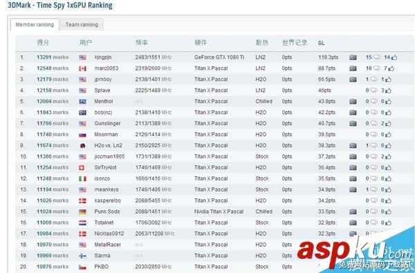Click thumbs-up icon in Splave's row
Viewport: 415px width, 273px height.
(388, 91)
